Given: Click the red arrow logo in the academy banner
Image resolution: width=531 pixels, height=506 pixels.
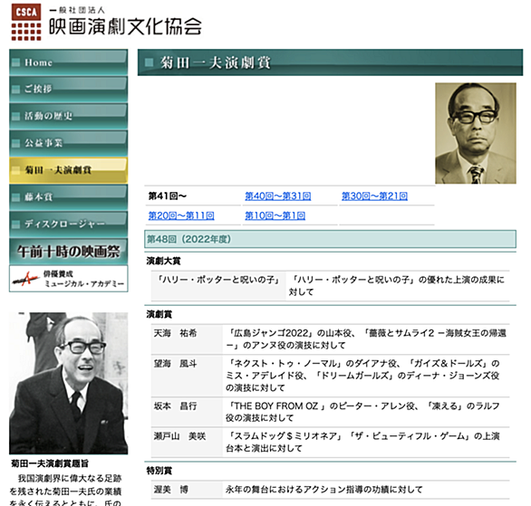Looking at the screenshot, I should (26, 279).
